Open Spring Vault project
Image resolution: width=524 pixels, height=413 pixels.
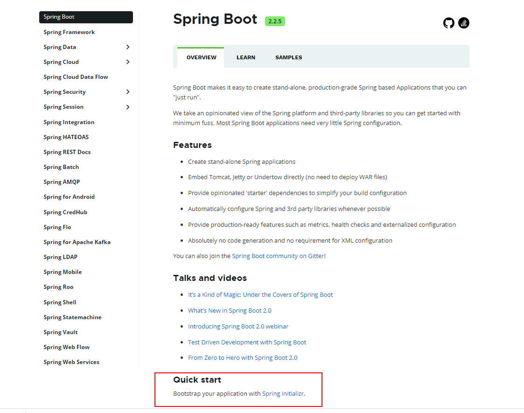[x=61, y=332]
